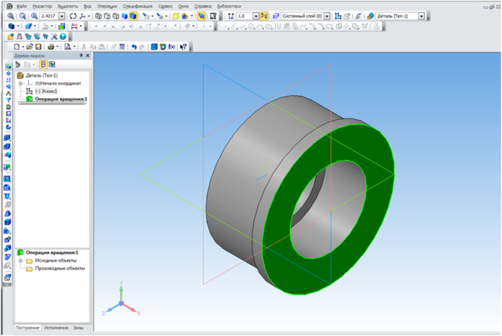Image resolution: width=502 pixels, height=336 pixels.
Task: Toggle shaded with edges display mode
Action: 133,16
